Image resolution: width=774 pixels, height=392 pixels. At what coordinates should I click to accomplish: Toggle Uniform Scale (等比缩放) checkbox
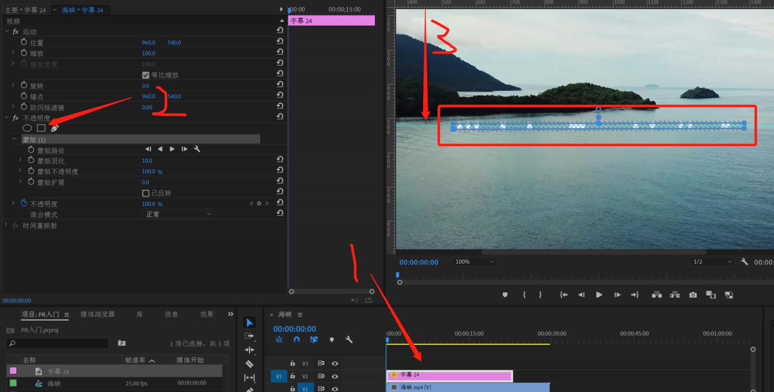coord(146,75)
